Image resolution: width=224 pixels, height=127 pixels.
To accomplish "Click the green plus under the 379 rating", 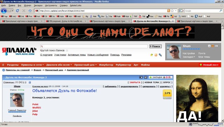I will pyautogui.click(x=166, y=98).
